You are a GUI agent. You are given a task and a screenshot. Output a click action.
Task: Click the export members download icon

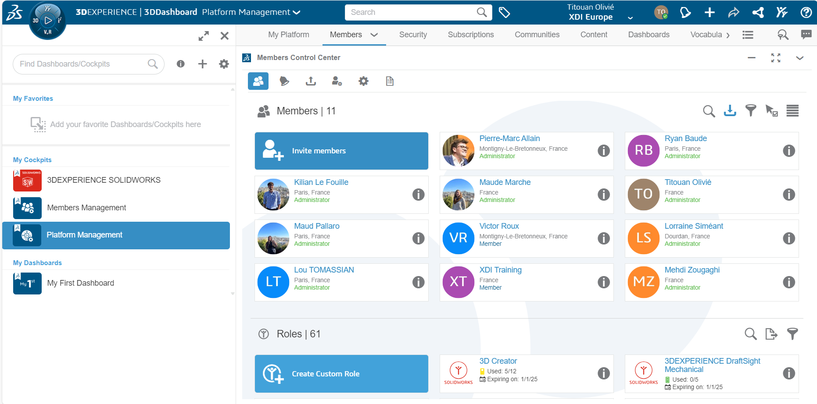click(x=730, y=111)
